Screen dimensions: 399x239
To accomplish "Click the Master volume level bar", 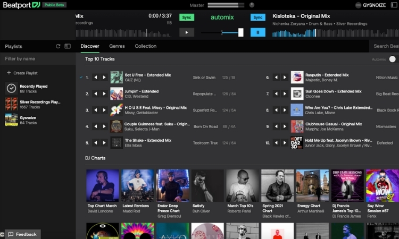I will click(x=226, y=5).
